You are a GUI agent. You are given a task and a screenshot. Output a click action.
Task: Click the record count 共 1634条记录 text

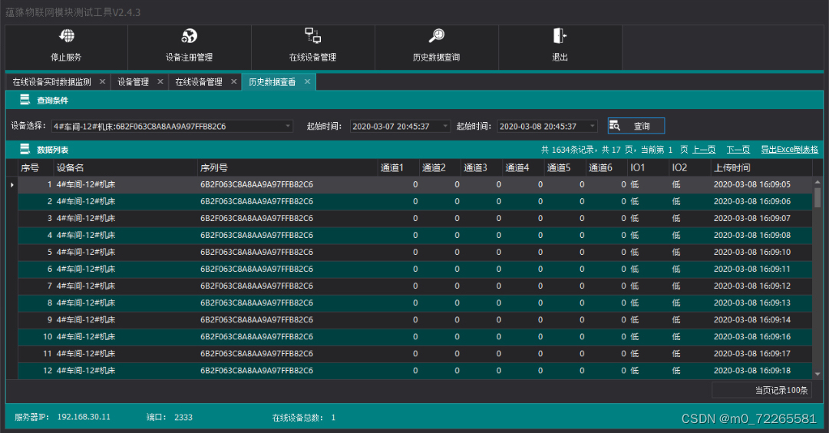(569, 150)
